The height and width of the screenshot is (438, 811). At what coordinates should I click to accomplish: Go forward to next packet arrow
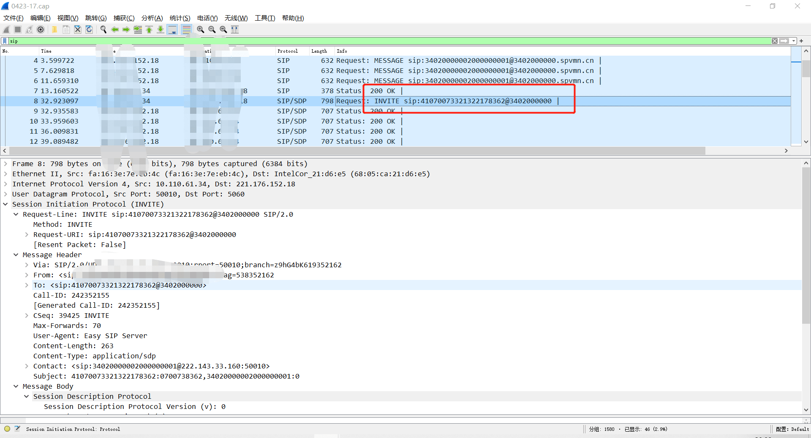(126, 30)
